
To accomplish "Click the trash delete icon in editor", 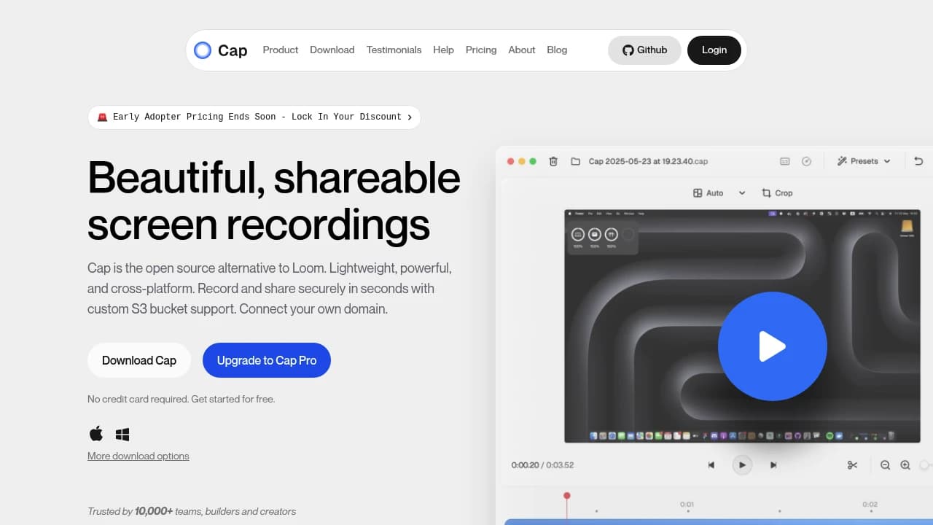I will 553,161.
